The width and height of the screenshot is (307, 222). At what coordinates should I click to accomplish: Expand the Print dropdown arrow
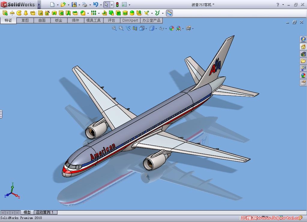click(x=90, y=5)
